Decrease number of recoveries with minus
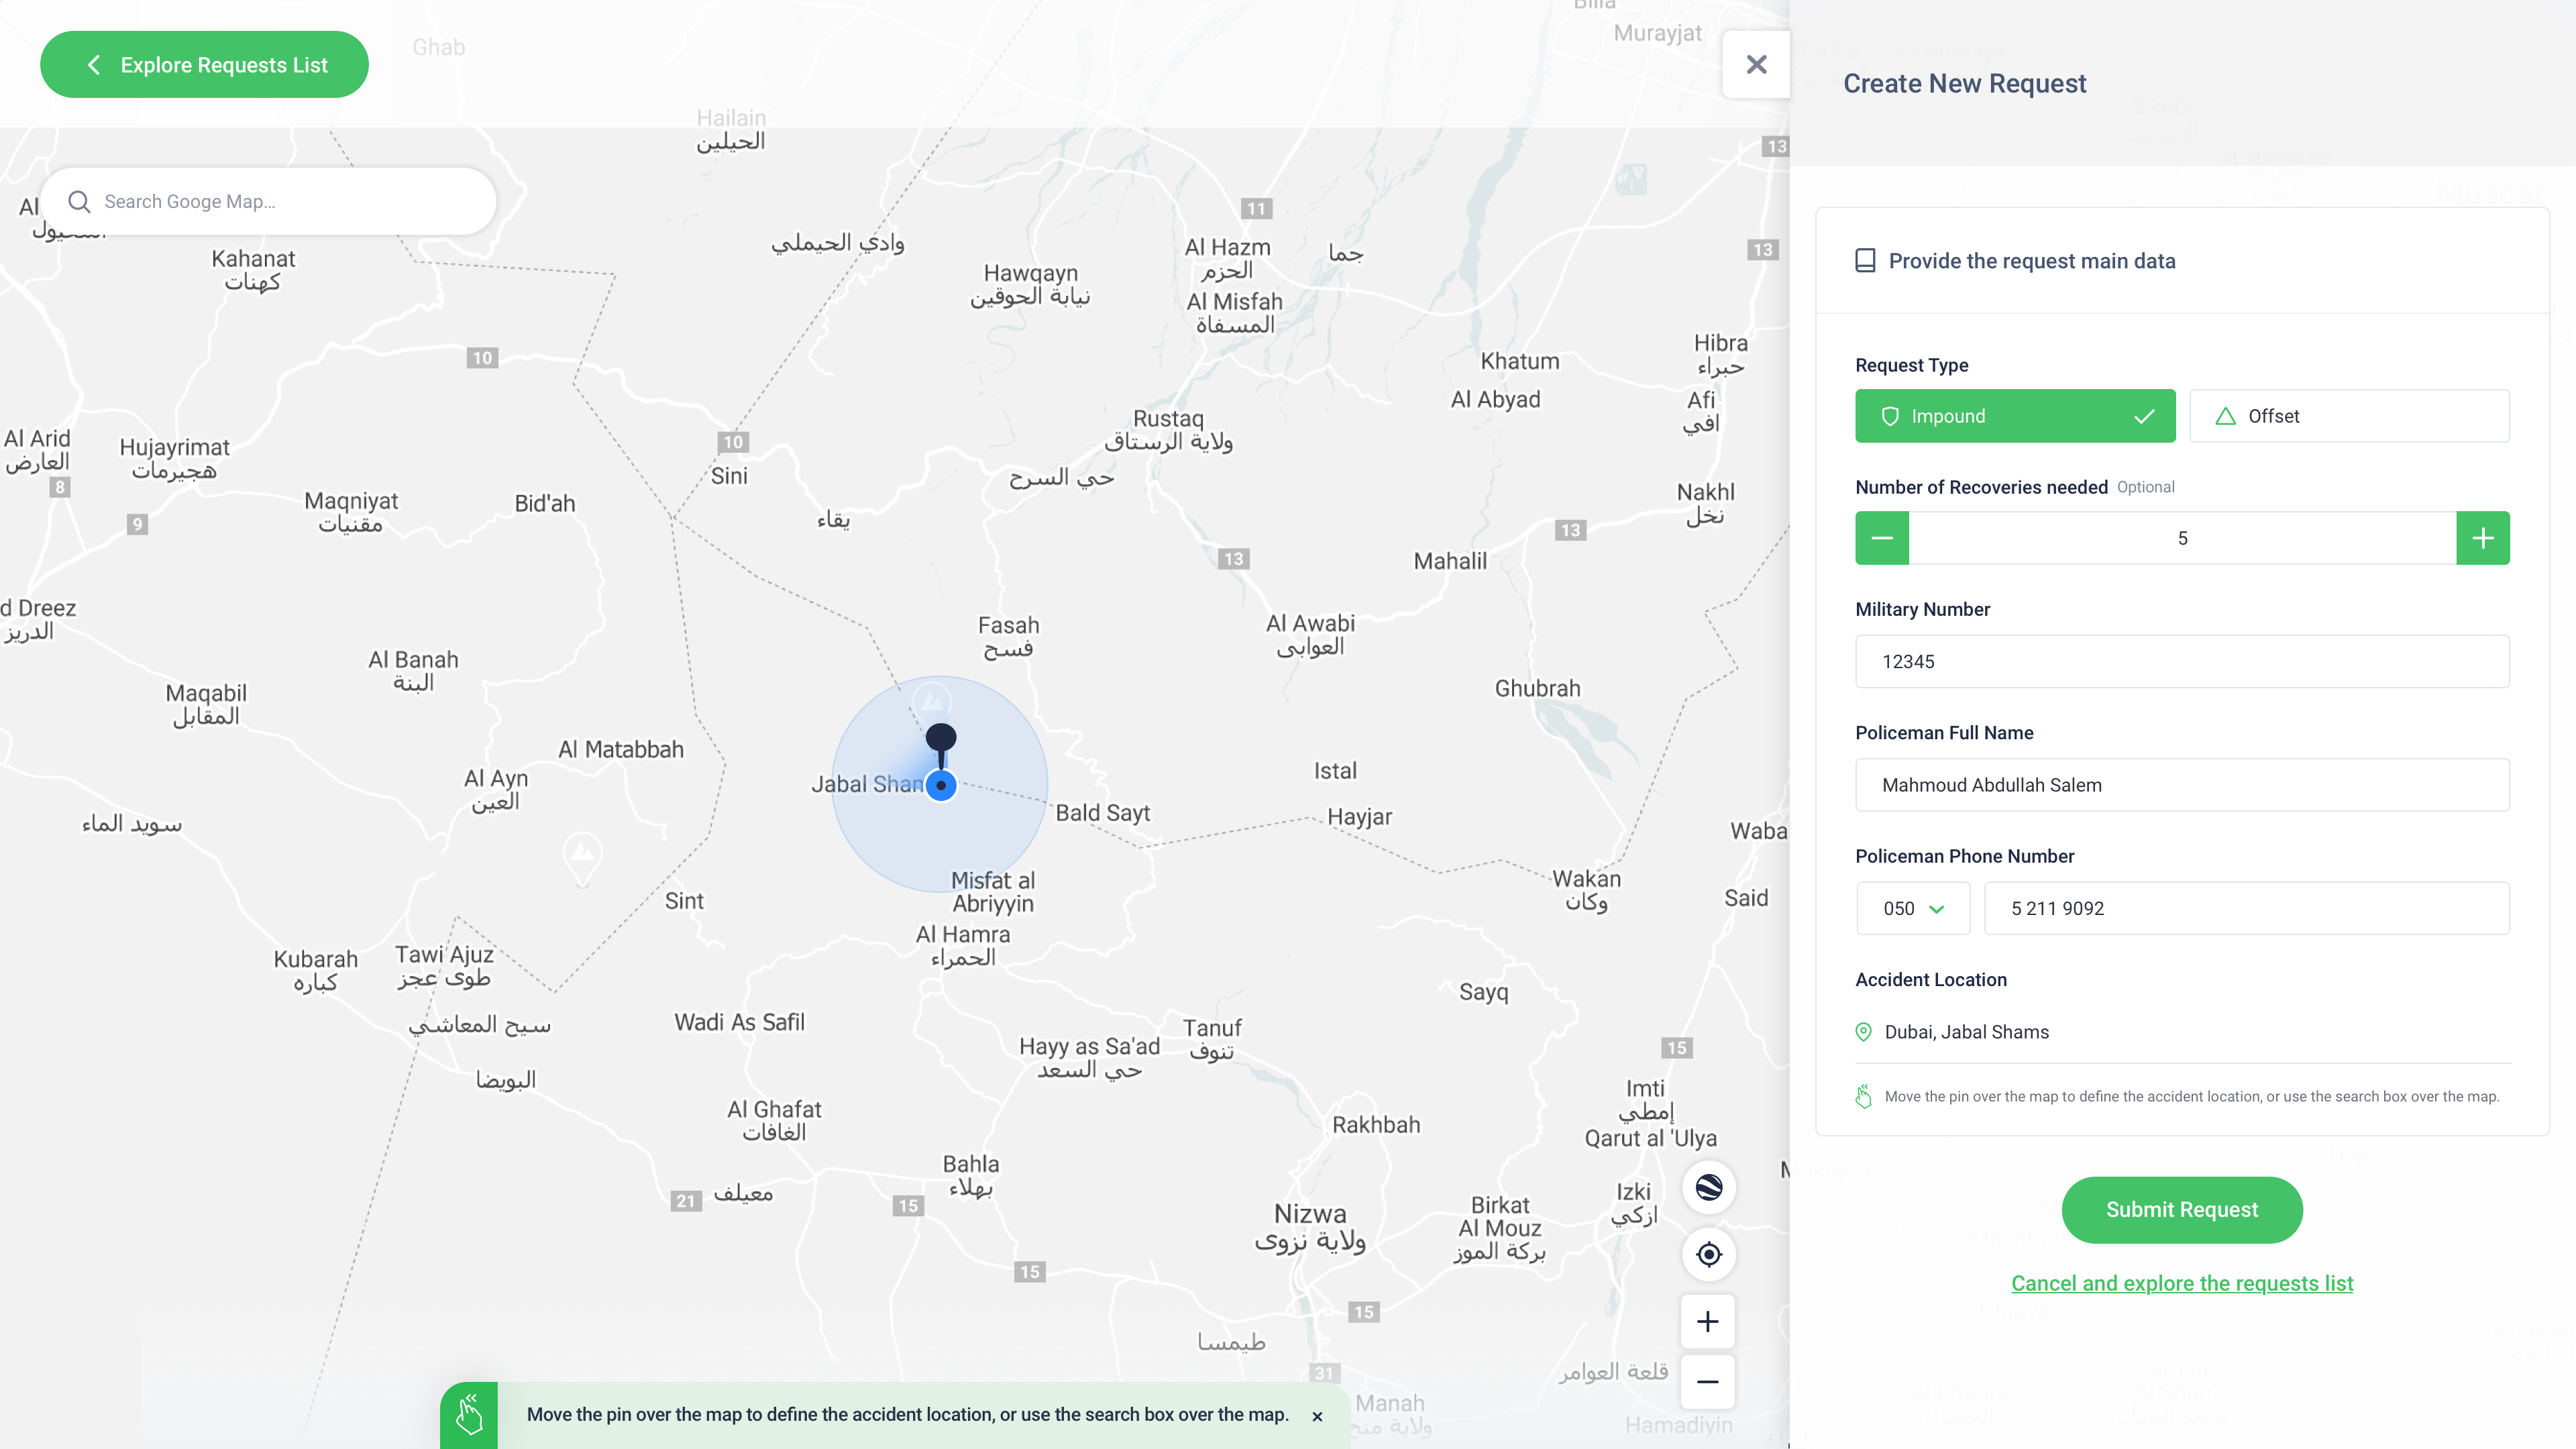The height and width of the screenshot is (1449, 2576). (1882, 538)
